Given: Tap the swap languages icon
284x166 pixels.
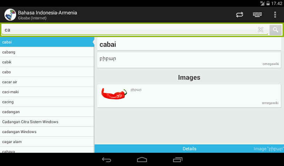Looking at the screenshot, I should pyautogui.click(x=239, y=15).
